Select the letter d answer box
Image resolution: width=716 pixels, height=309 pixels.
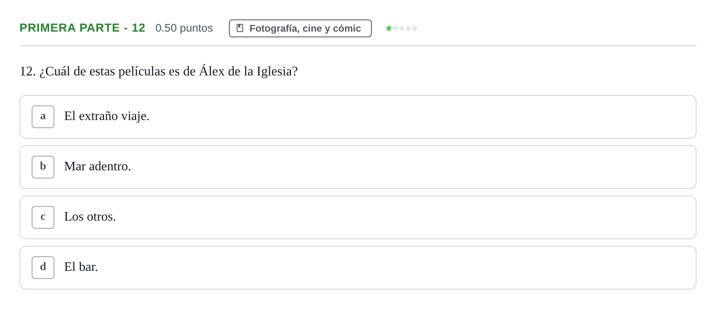click(x=43, y=268)
